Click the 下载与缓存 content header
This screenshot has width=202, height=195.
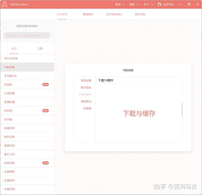[106, 80]
